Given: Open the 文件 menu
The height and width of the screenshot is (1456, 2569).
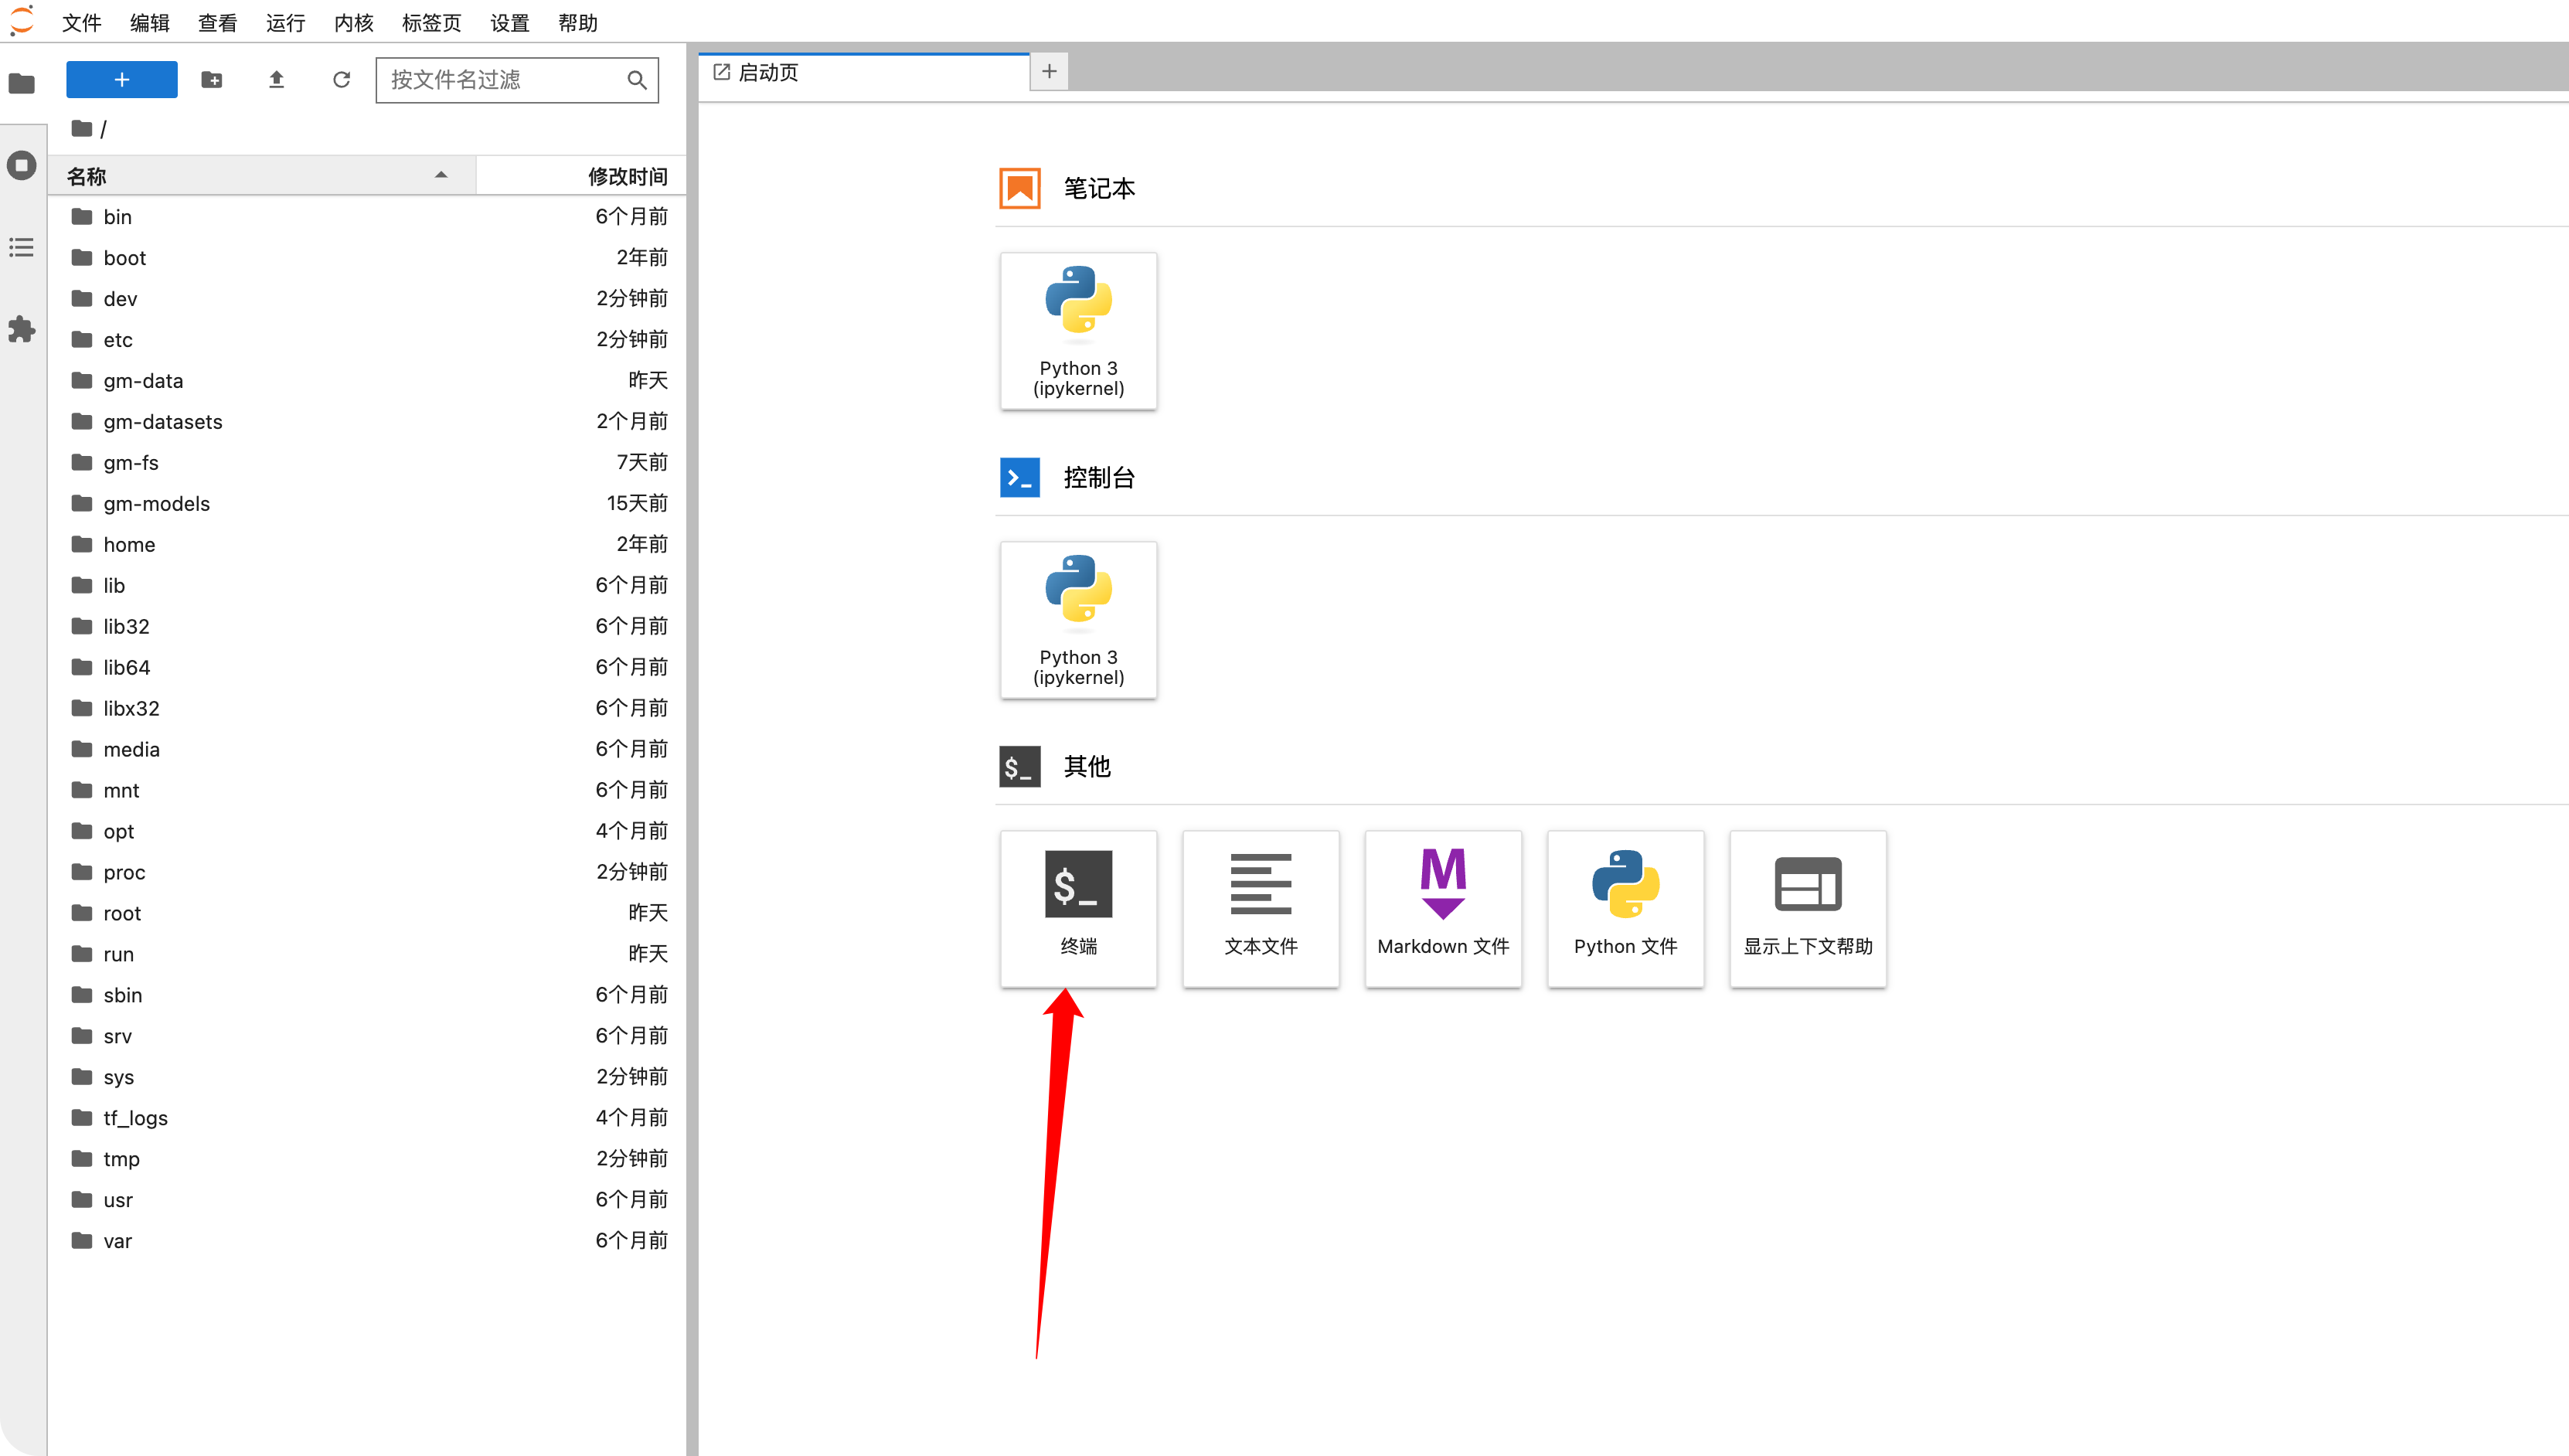Looking at the screenshot, I should (x=82, y=22).
